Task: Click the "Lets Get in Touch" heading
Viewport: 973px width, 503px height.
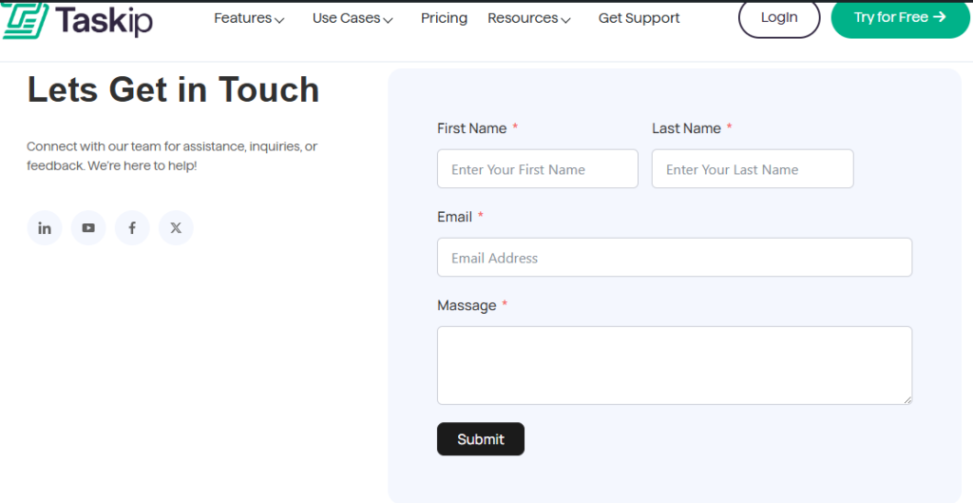Action: click(173, 89)
